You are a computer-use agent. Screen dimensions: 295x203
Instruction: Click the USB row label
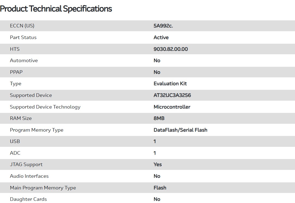[x=15, y=141]
